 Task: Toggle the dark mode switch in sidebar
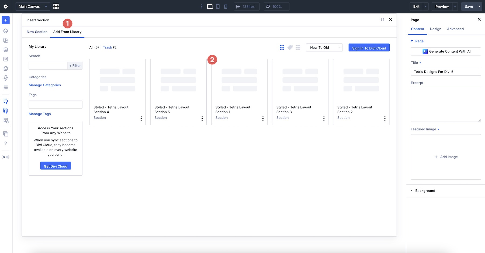click(x=6, y=157)
